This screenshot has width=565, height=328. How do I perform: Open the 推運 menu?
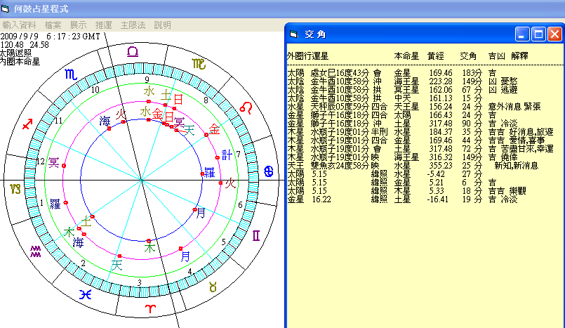coord(104,25)
